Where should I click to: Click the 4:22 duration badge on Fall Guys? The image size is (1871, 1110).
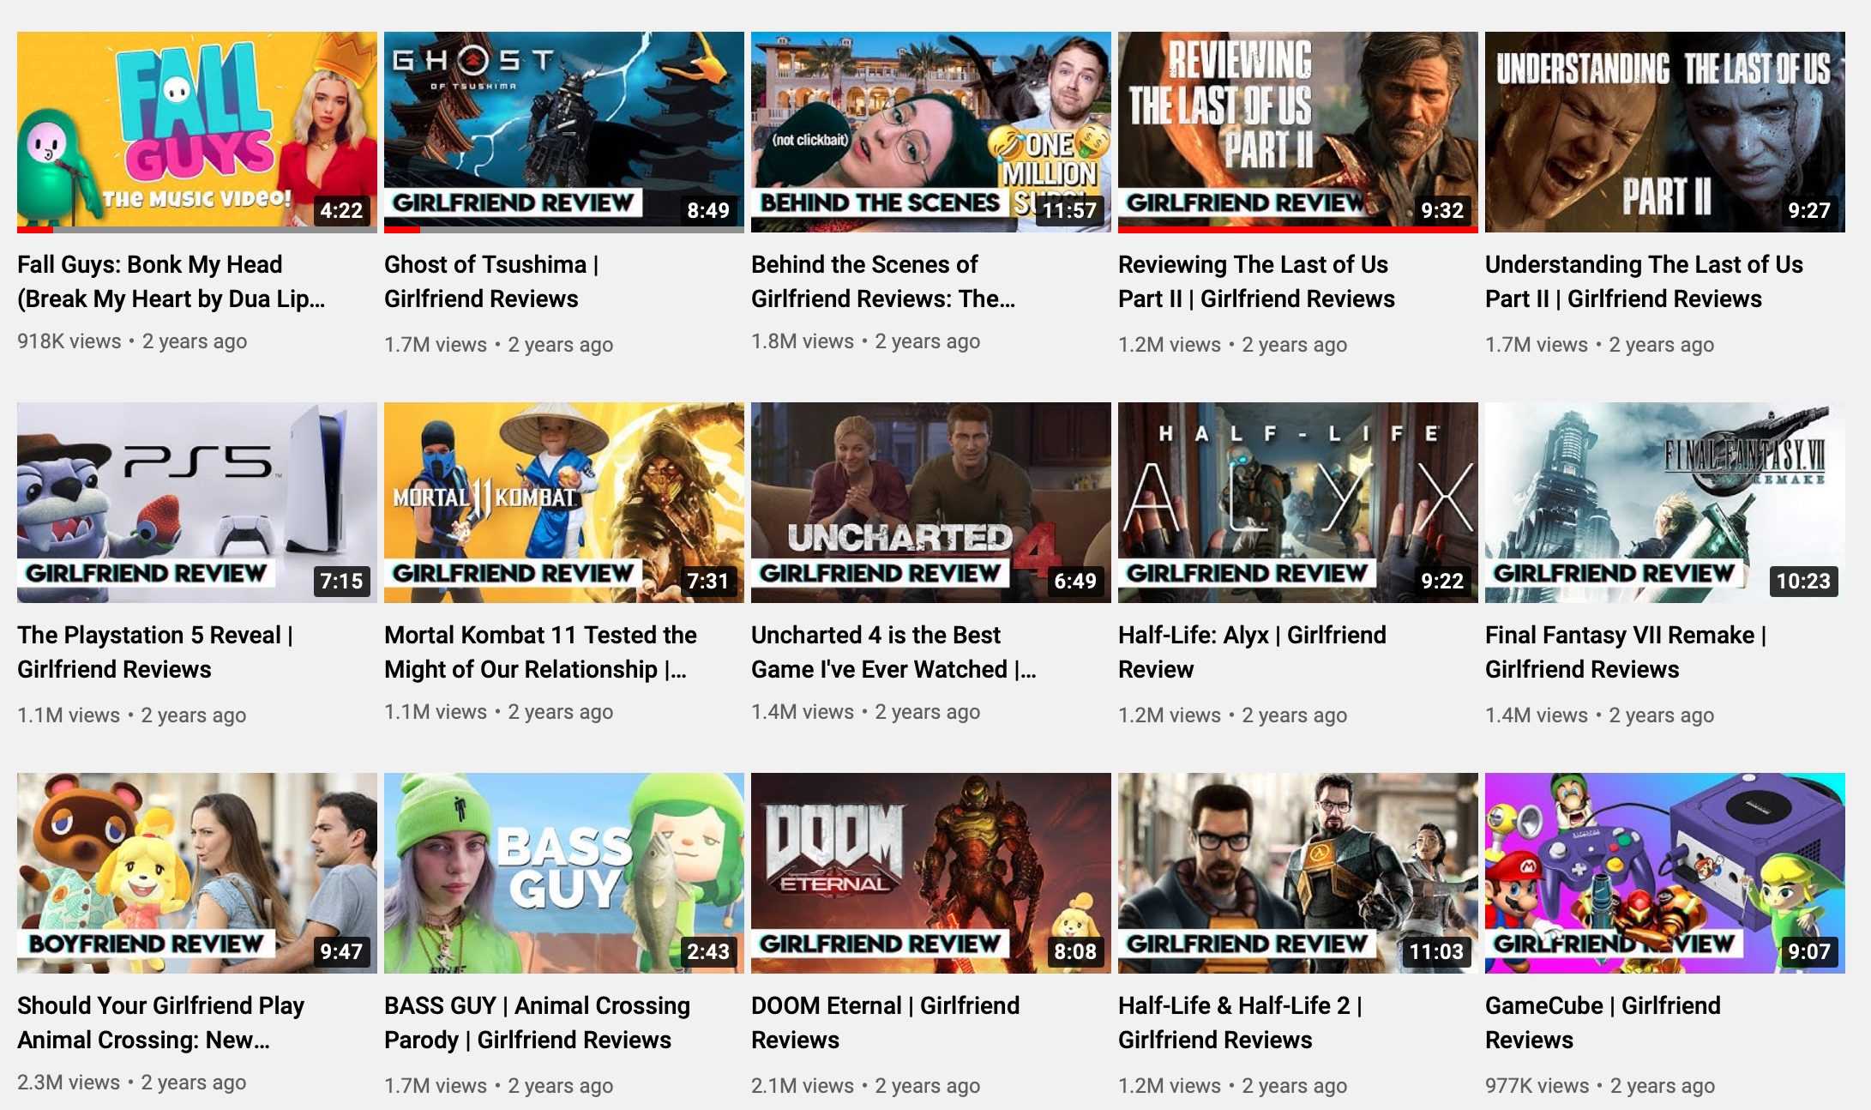(x=341, y=210)
